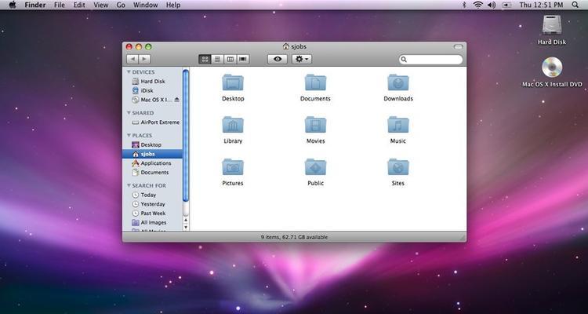Select Hard Disk icon on the desktop

click(x=552, y=26)
